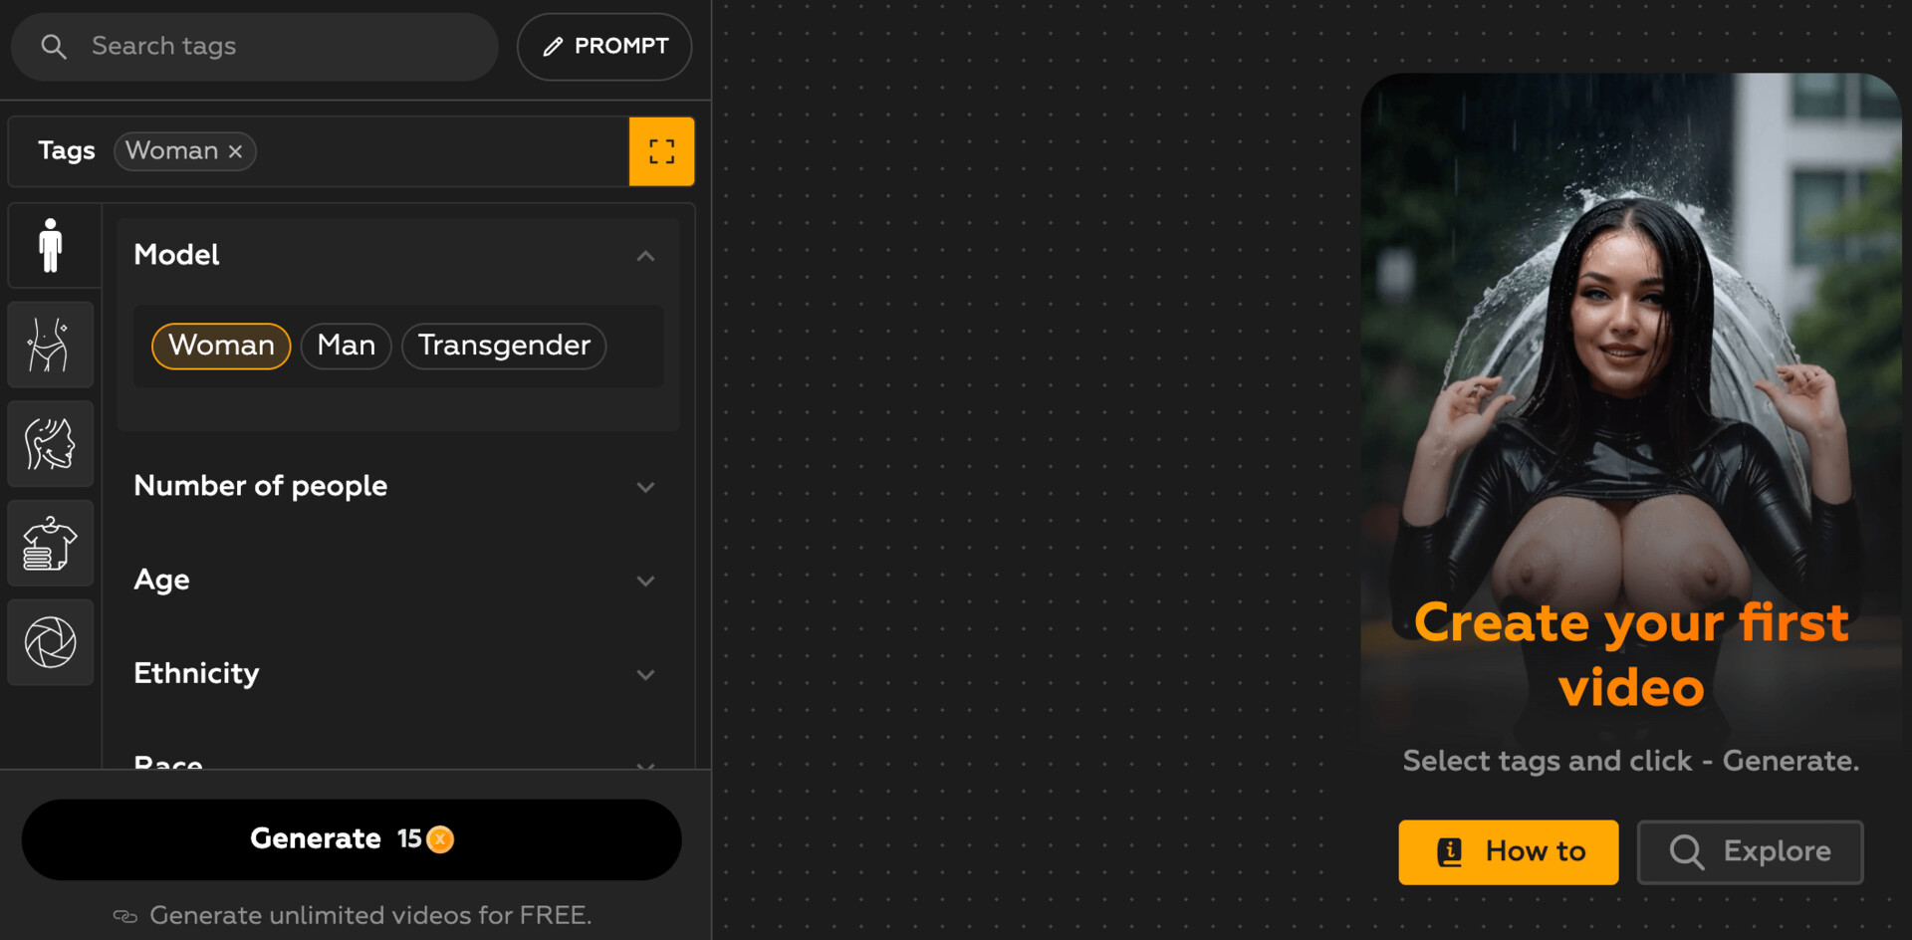Screen dimensions: 1912x940
Task: Remove the Woman tag with its x
Action: click(236, 151)
